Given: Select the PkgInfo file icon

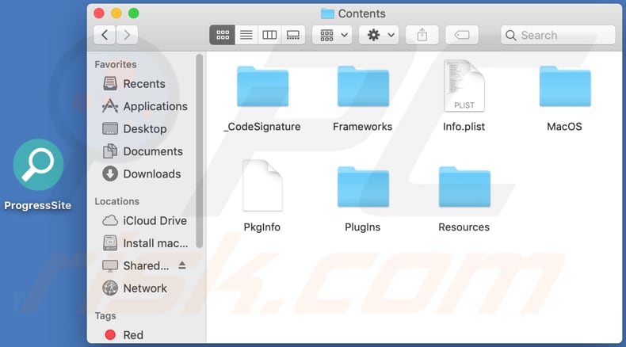Looking at the screenshot, I should tap(262, 185).
